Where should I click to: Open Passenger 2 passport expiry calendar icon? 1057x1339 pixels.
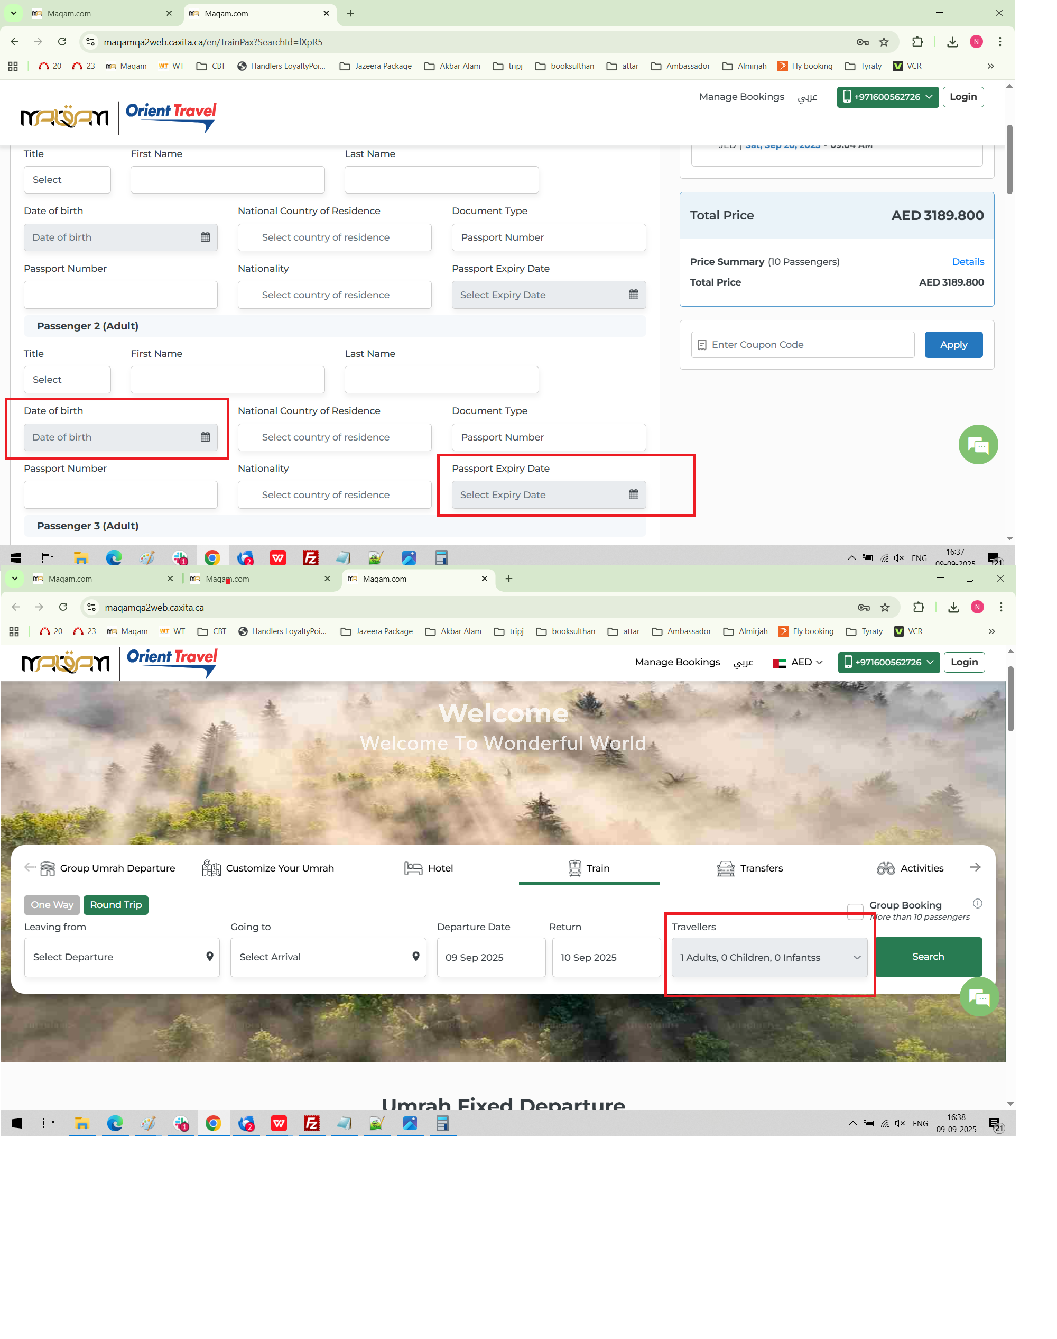[x=633, y=494]
